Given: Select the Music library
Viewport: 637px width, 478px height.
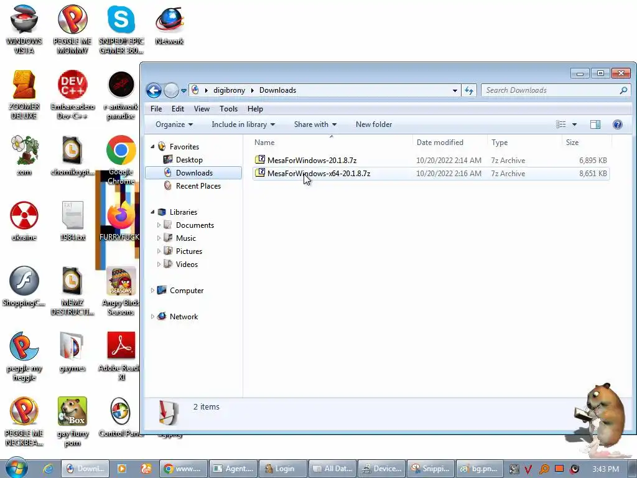Looking at the screenshot, I should click(x=185, y=238).
